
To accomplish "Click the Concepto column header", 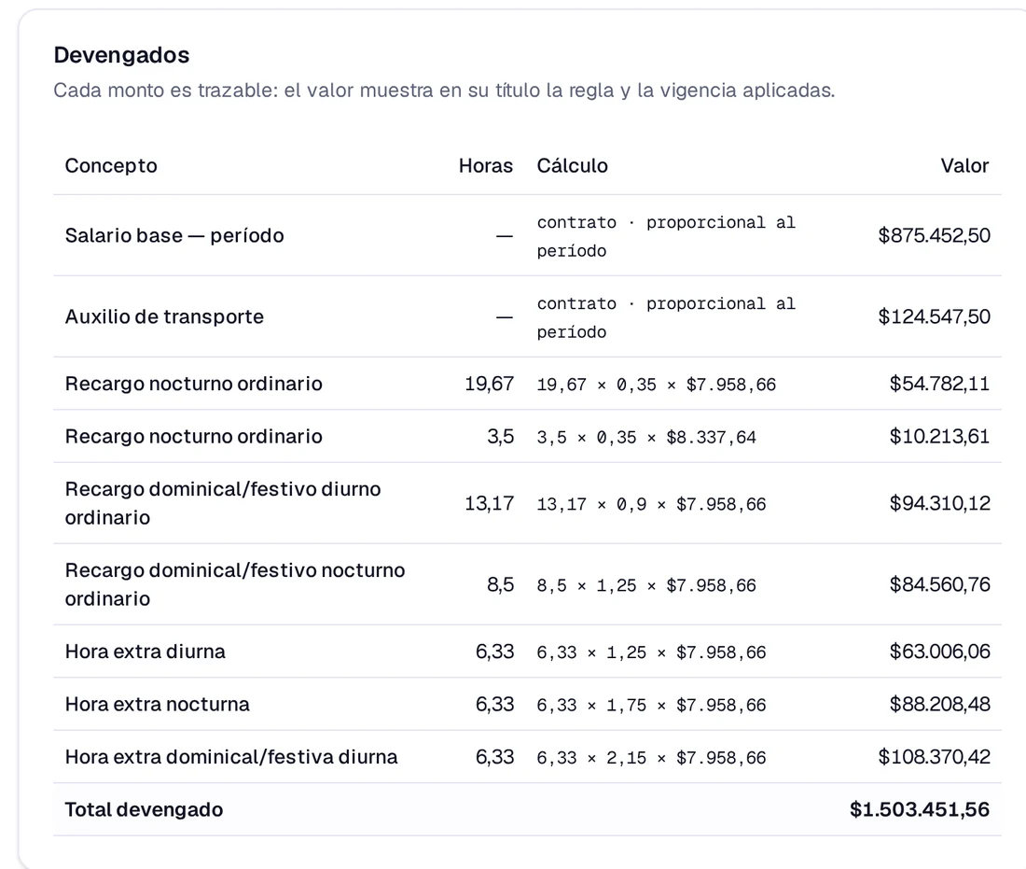I will tap(111, 166).
